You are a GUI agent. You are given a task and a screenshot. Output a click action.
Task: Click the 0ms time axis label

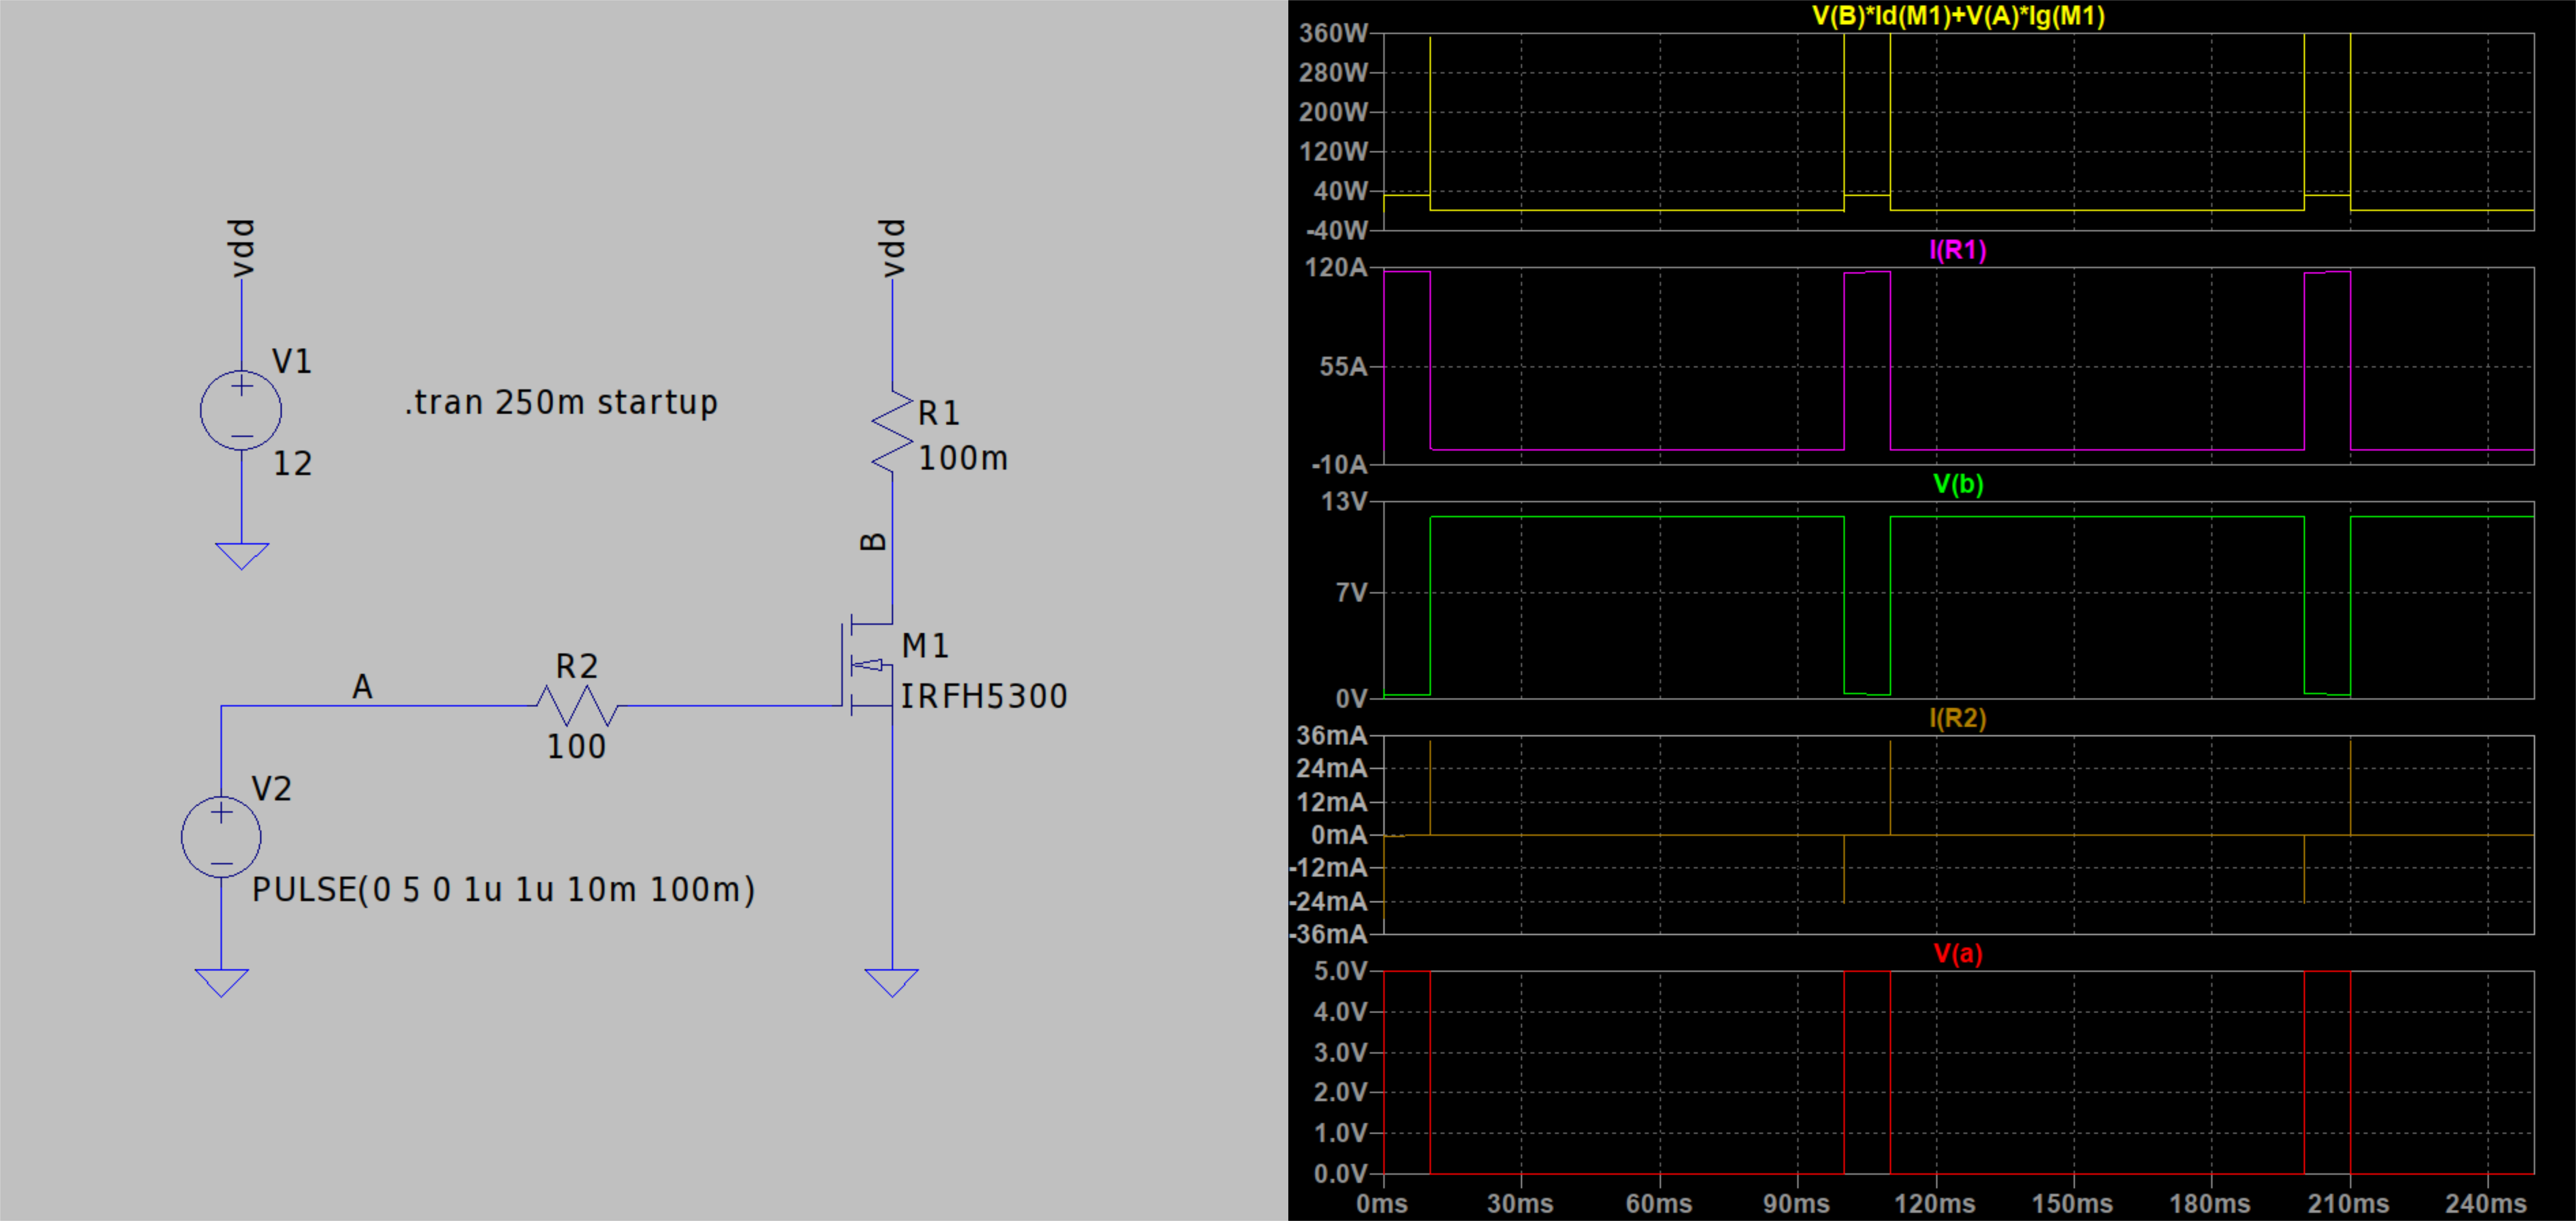[1382, 1203]
